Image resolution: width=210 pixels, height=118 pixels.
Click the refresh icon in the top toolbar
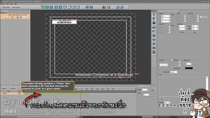coord(109,7)
